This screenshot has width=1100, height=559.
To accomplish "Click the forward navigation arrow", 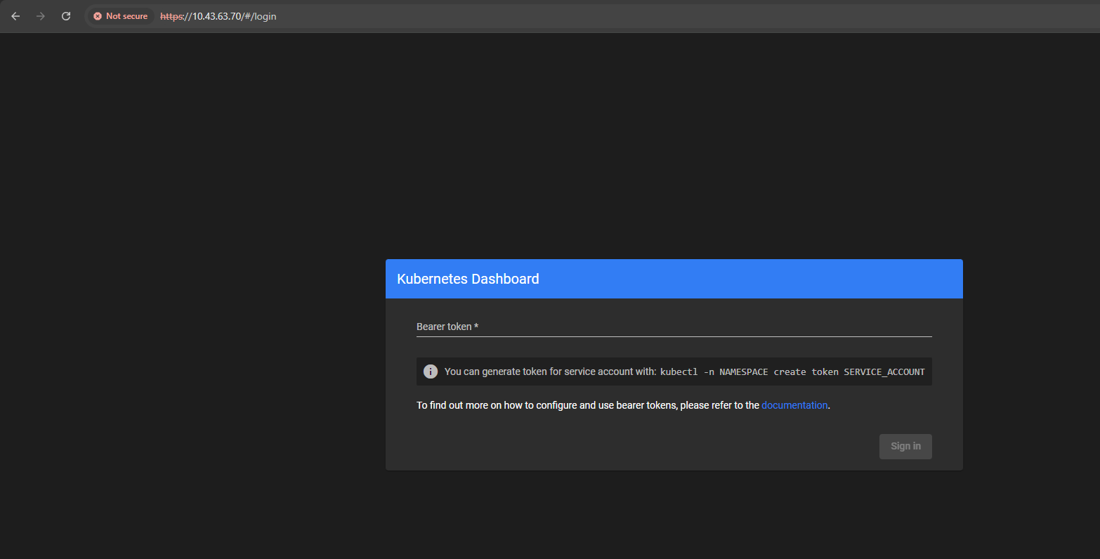I will [x=40, y=15].
